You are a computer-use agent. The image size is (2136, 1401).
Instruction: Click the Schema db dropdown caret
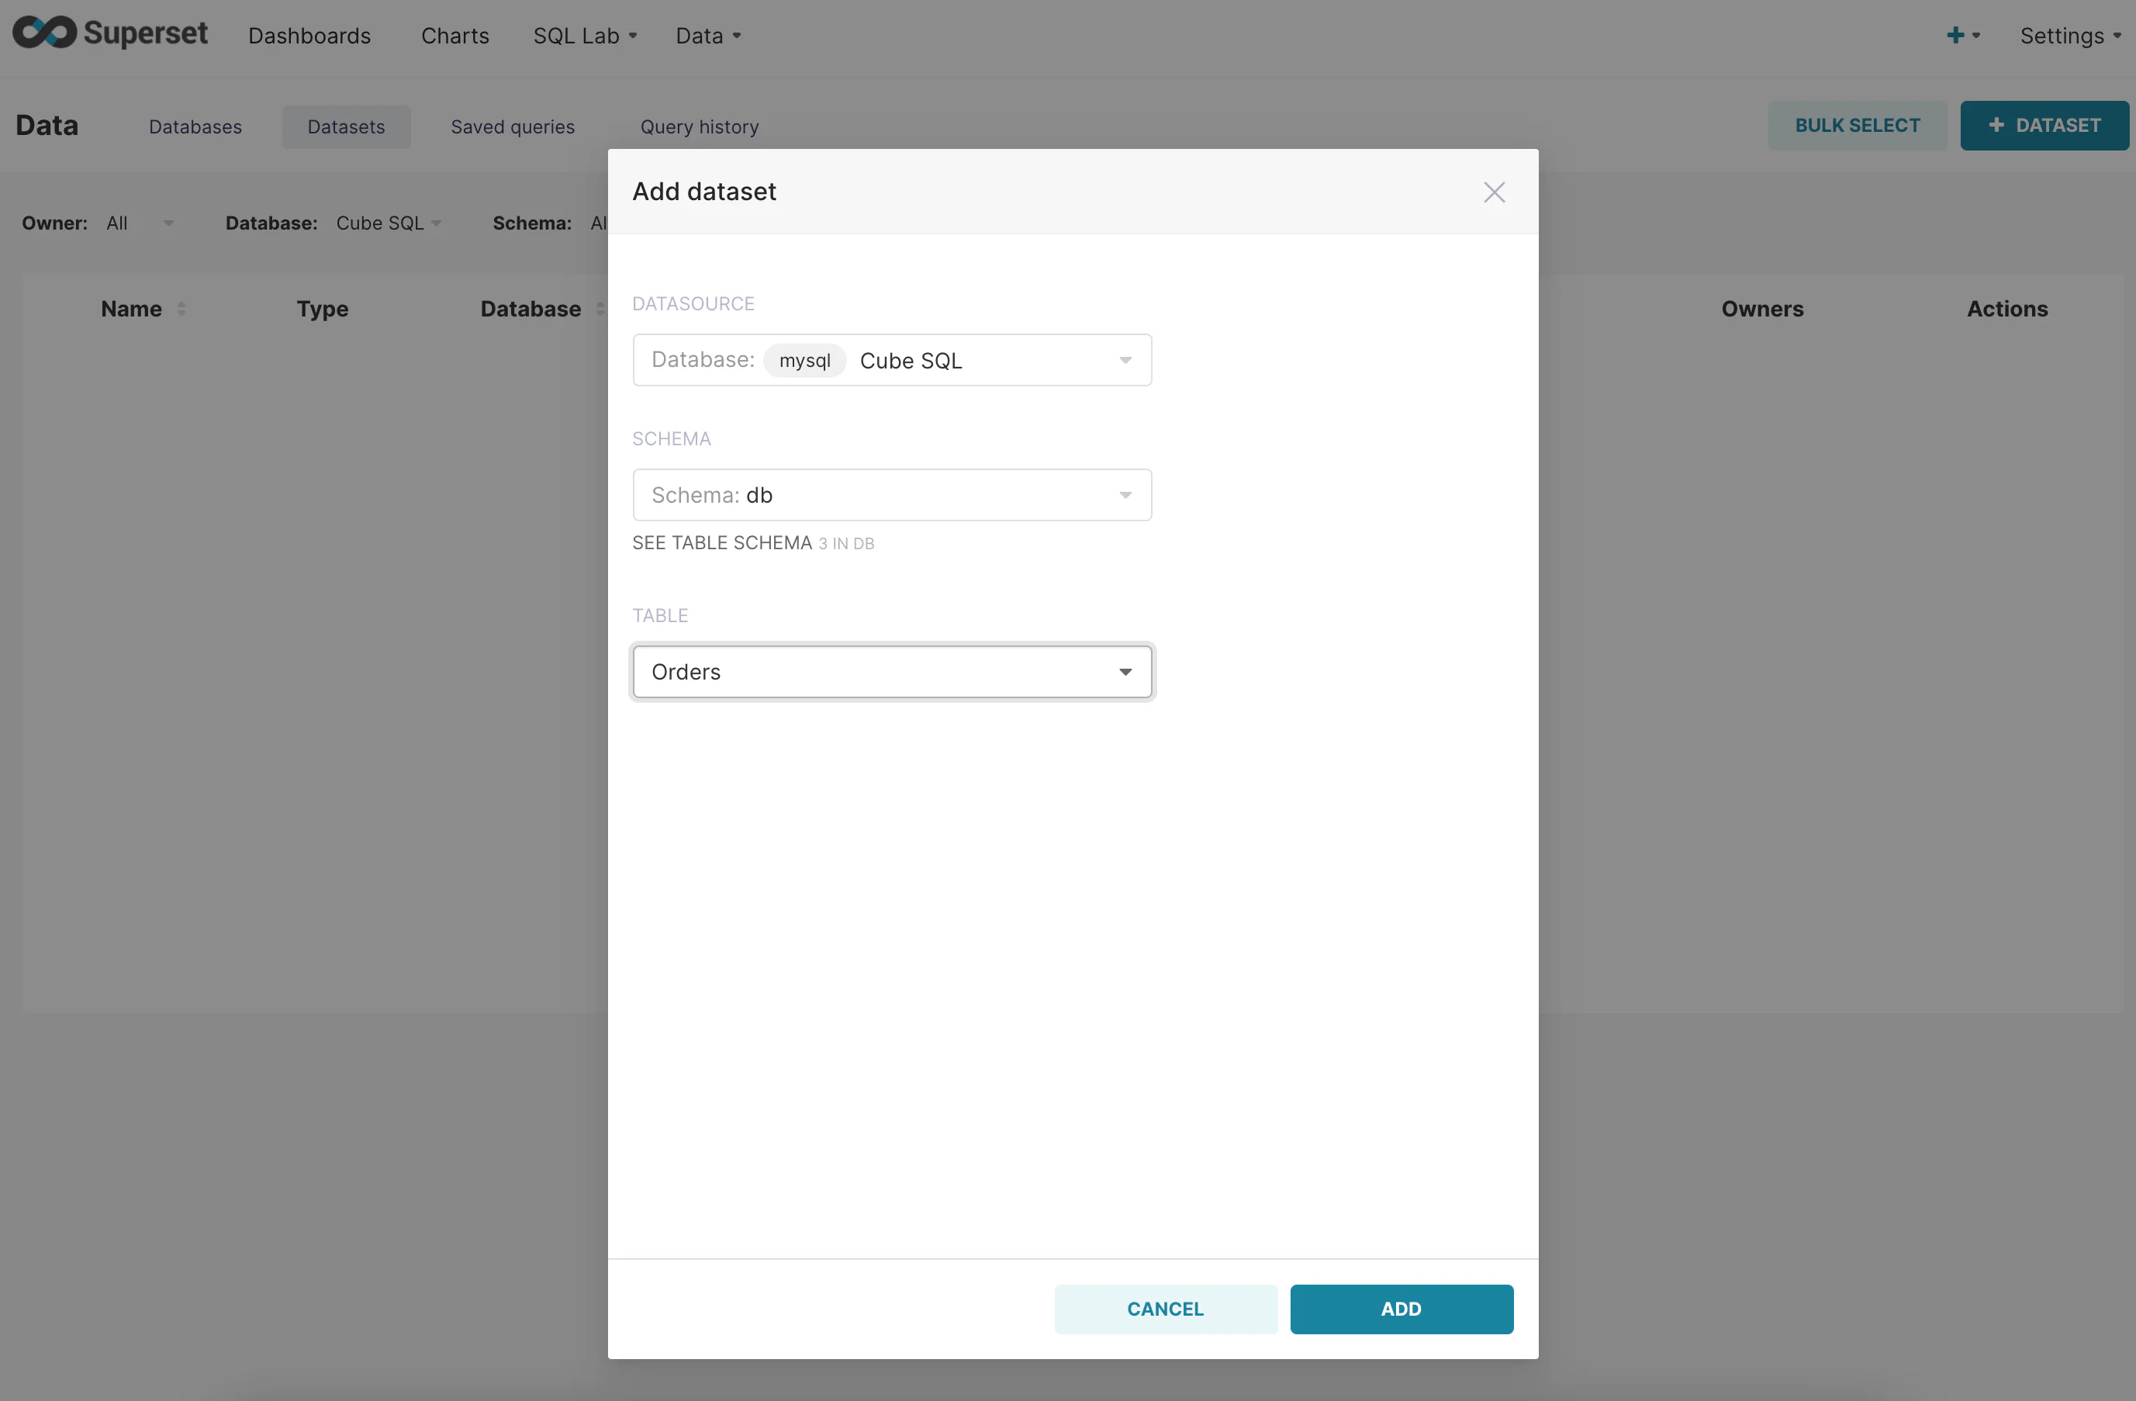(1125, 496)
